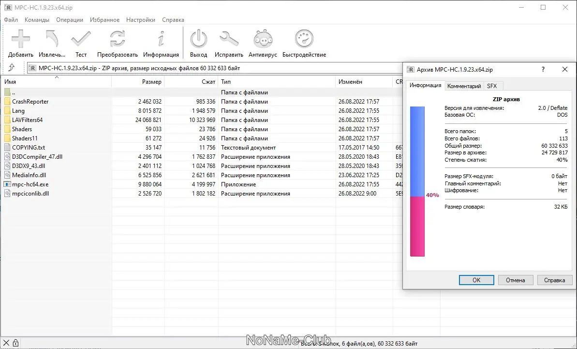Sort by the Сжат column header
Viewport: 577px width, 349px height.
point(191,82)
